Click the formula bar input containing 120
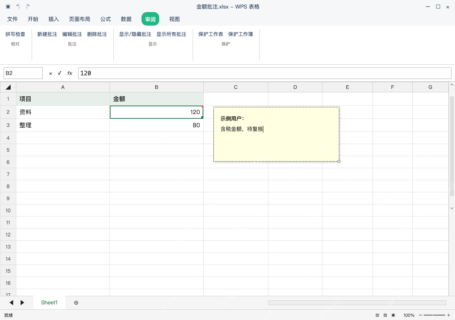Viewport: 455px width, 320px height. (264, 73)
